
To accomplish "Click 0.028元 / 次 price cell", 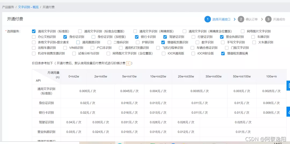I will coord(158,122).
